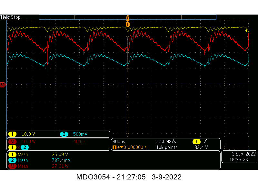Click the 33.4 V trigger level readout

[201, 147]
